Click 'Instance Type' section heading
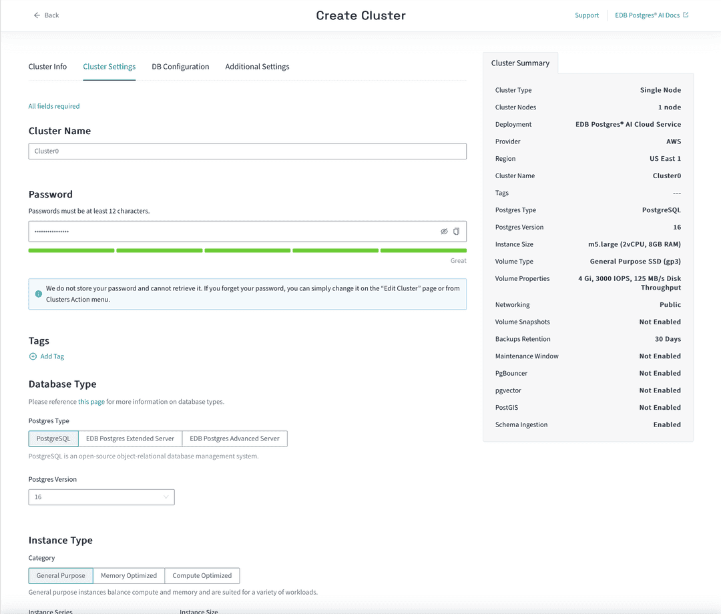 [x=61, y=541]
